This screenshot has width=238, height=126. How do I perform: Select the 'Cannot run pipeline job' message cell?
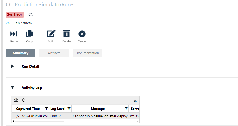pyautogui.click(x=100, y=116)
